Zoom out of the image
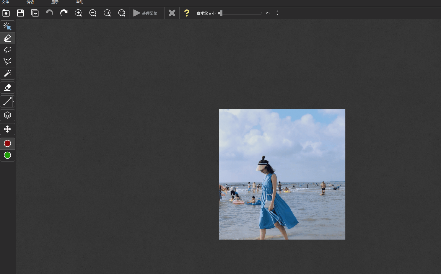Screen dimensions: 441x274 pos(93,13)
